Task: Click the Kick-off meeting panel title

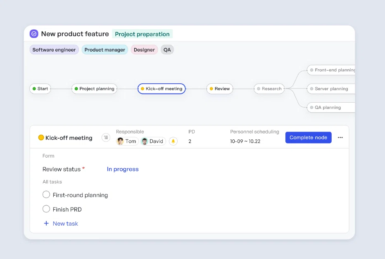Action: pyautogui.click(x=69, y=138)
